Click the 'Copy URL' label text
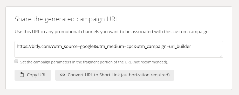The width and height of the screenshot is (239, 95). click(37, 75)
